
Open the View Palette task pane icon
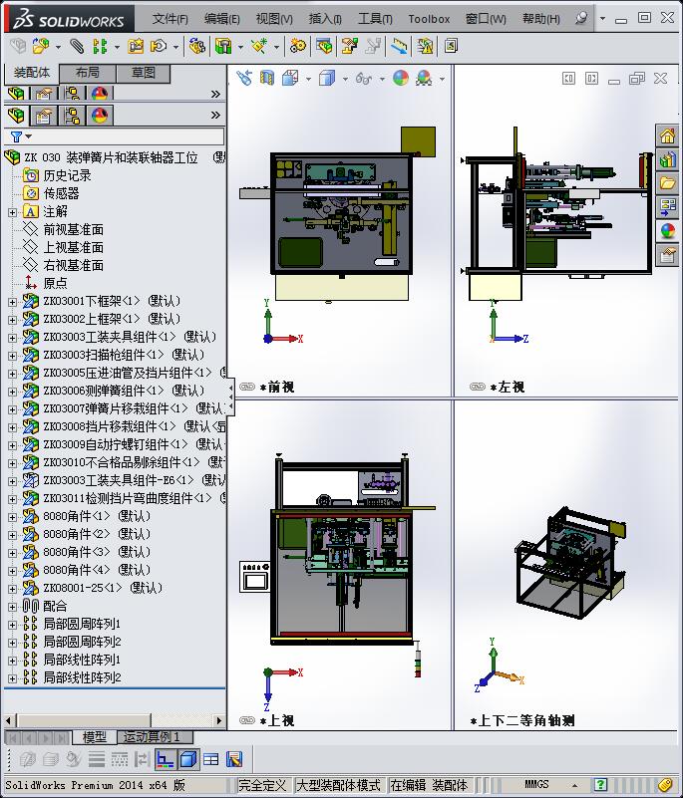point(667,206)
